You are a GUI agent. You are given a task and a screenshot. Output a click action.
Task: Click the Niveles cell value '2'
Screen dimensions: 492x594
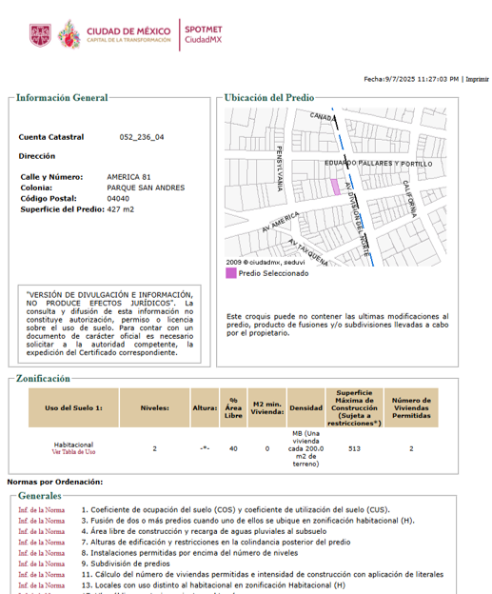[154, 448]
